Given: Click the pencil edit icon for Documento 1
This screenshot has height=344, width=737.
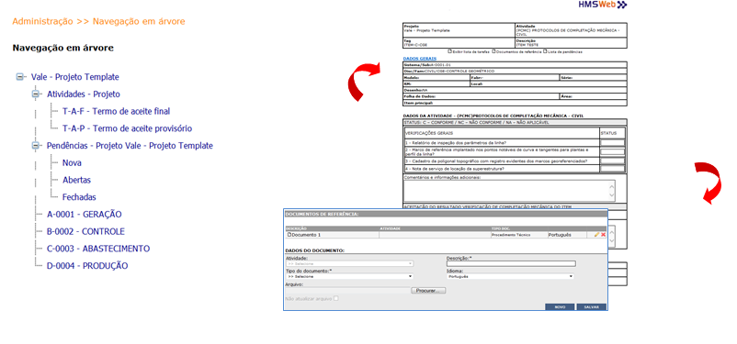Looking at the screenshot, I should tap(596, 234).
